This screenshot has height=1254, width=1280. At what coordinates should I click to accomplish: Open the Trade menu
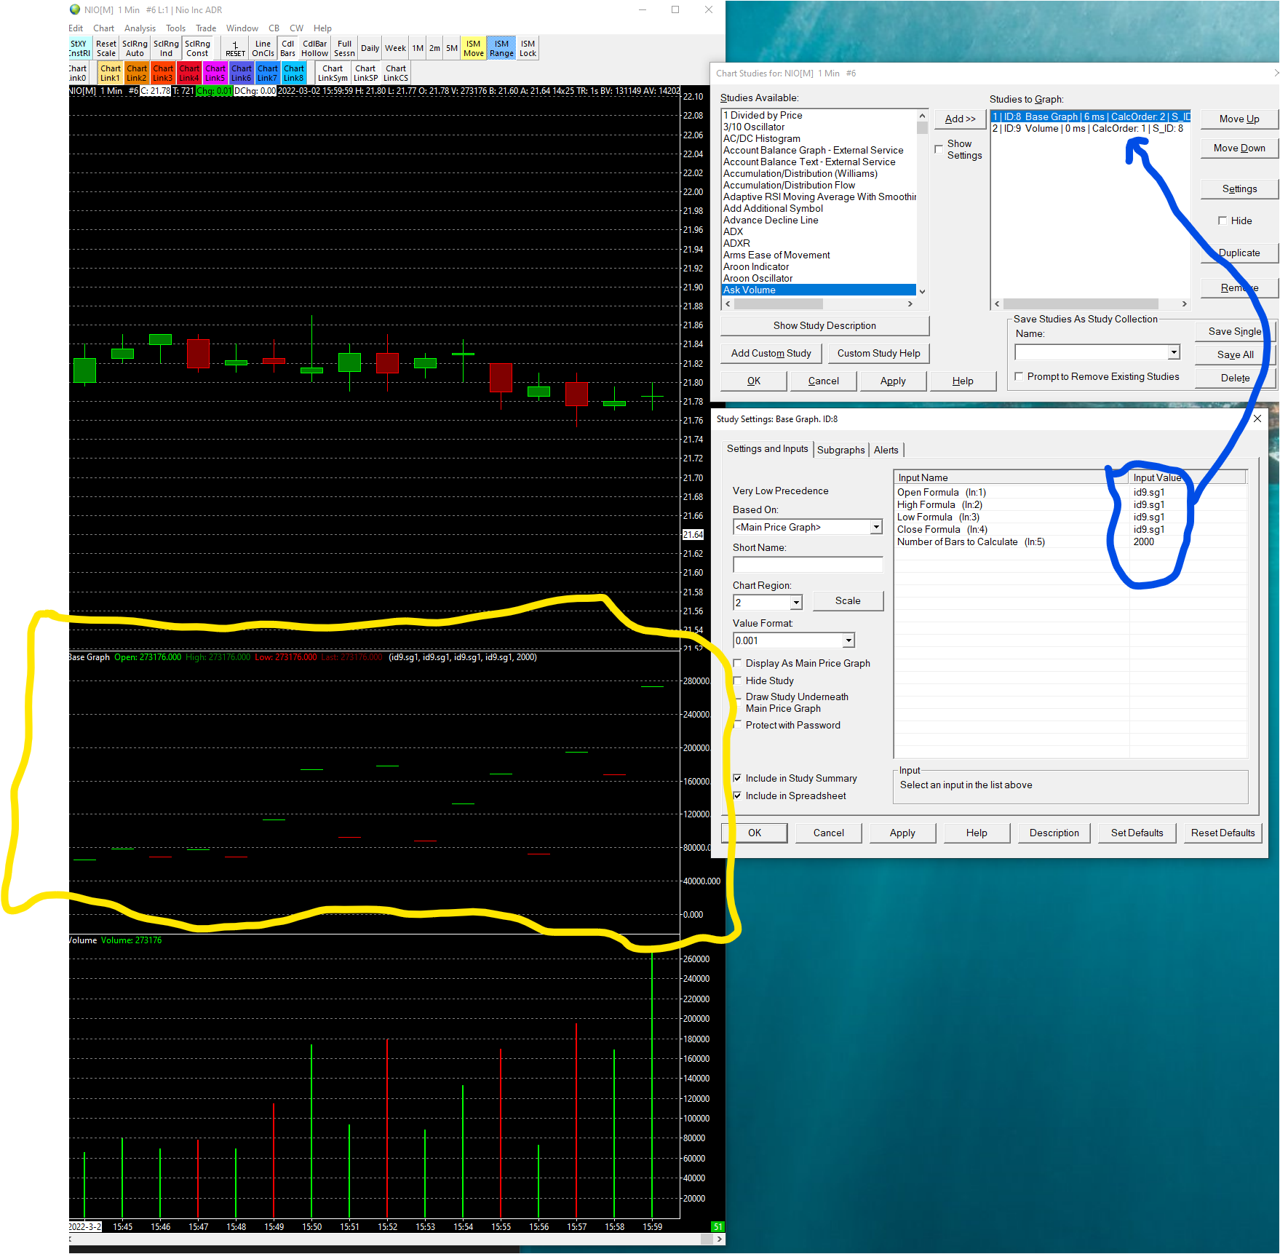[x=206, y=28]
